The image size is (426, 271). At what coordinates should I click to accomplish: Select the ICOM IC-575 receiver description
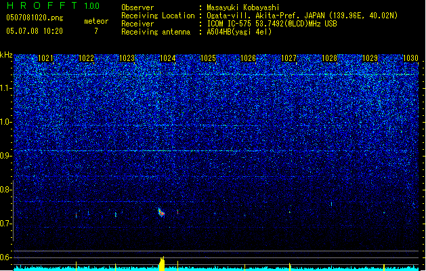pyautogui.click(x=272, y=24)
